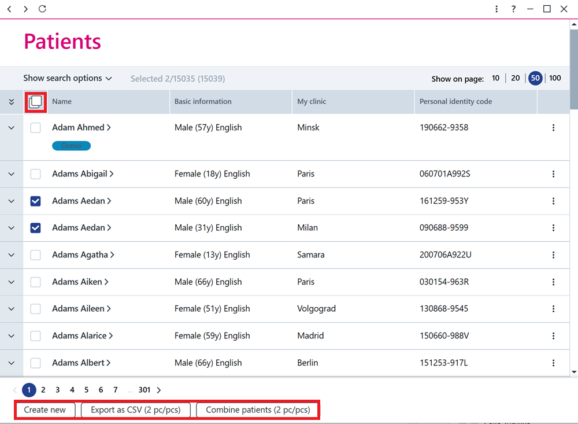
Task: Click Export as CSV (2 pc/pcs) button
Action: (136, 410)
